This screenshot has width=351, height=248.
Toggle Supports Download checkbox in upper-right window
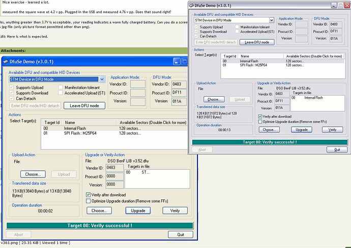tap(196, 32)
